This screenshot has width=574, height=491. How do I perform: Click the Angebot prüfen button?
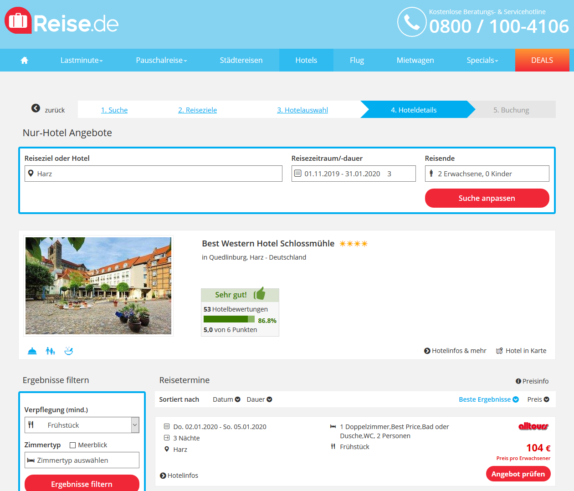click(518, 474)
